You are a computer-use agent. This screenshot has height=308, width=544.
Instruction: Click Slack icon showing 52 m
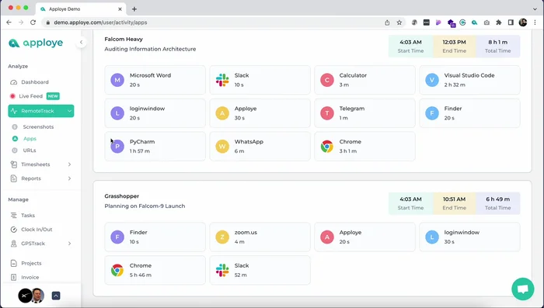[222, 270]
